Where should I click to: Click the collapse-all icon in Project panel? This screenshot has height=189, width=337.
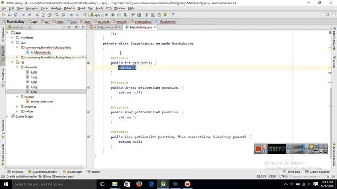tap(69, 27)
